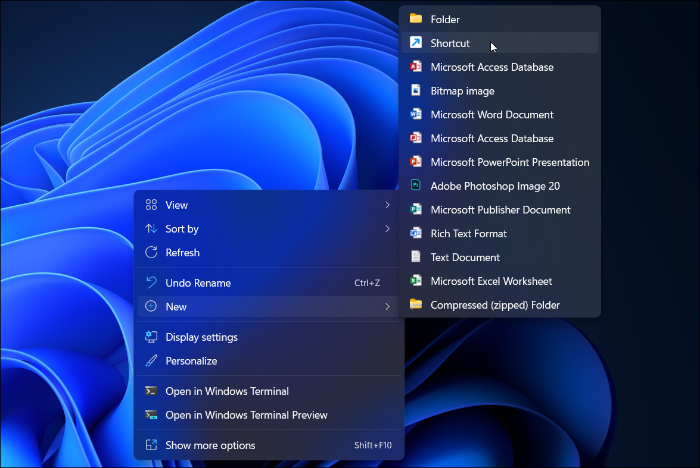Click the Microsoft Excel Worksheet icon
This screenshot has height=468, width=700.
416,281
